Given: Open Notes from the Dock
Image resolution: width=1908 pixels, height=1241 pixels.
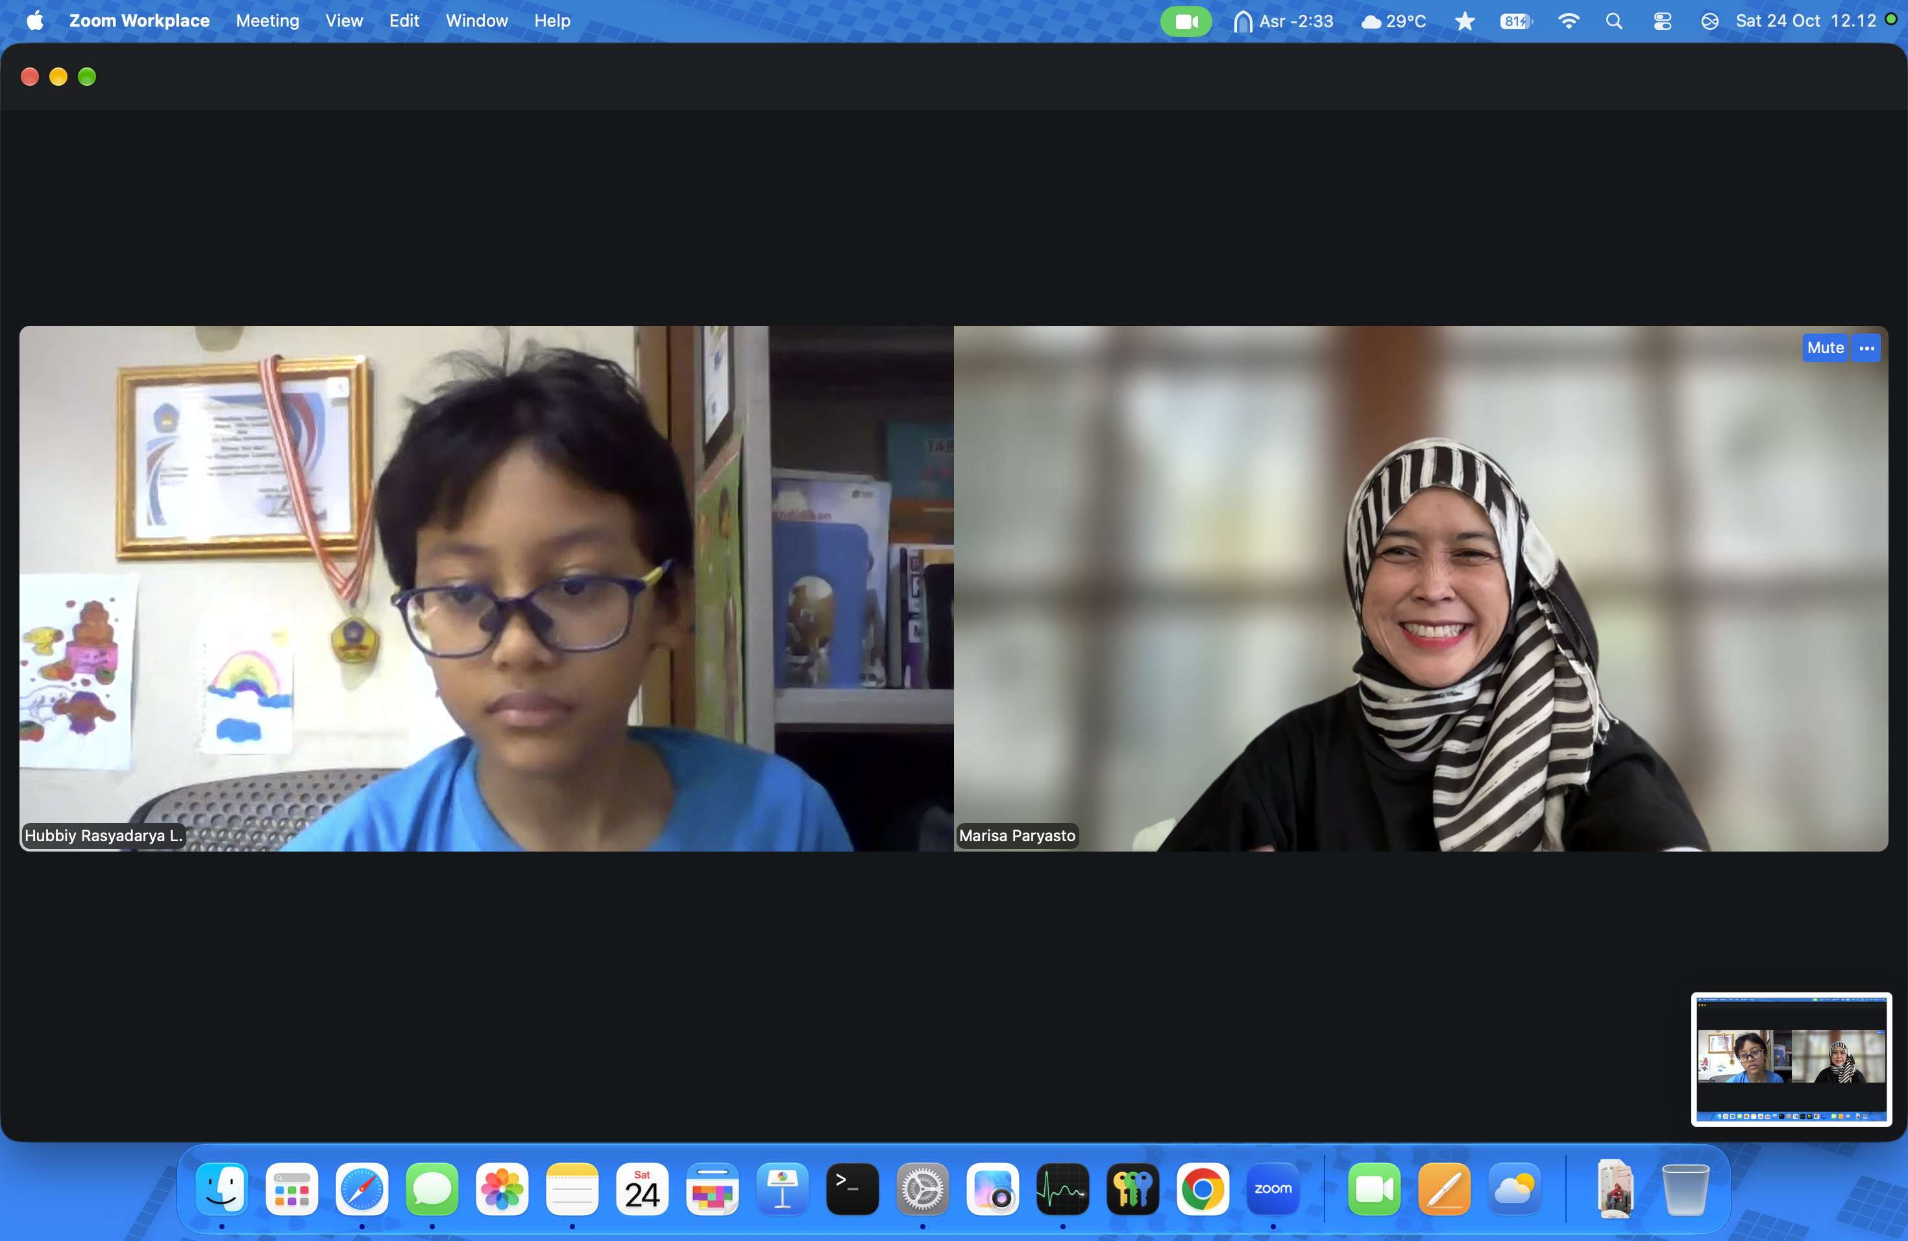Looking at the screenshot, I should click(572, 1189).
